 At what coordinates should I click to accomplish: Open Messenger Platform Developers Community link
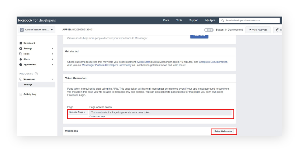107,65
